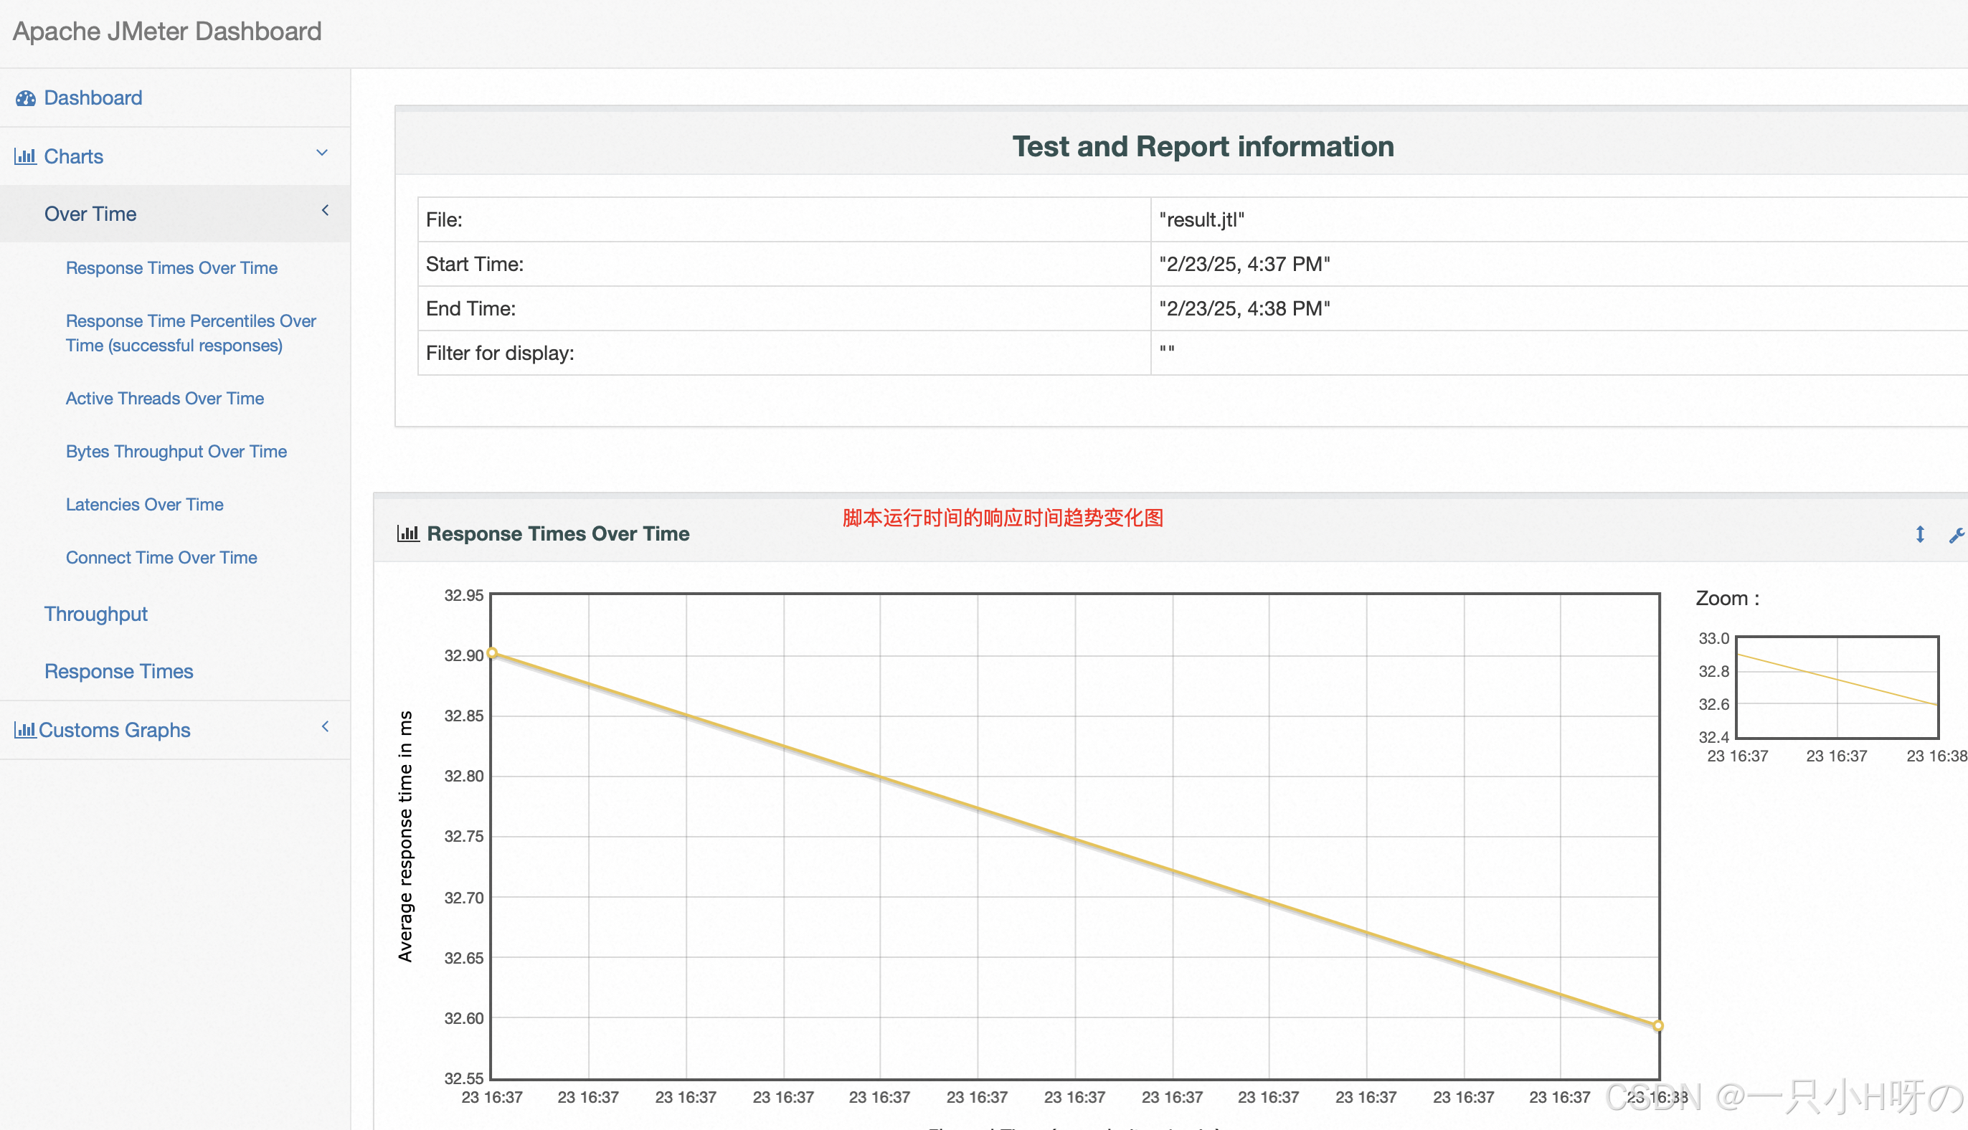Open Latencies Over Time link
1968x1130 pixels.
coord(144,505)
